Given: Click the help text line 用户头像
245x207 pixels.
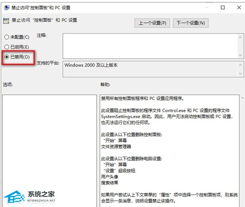Looking at the screenshot, I should tap(110, 177).
